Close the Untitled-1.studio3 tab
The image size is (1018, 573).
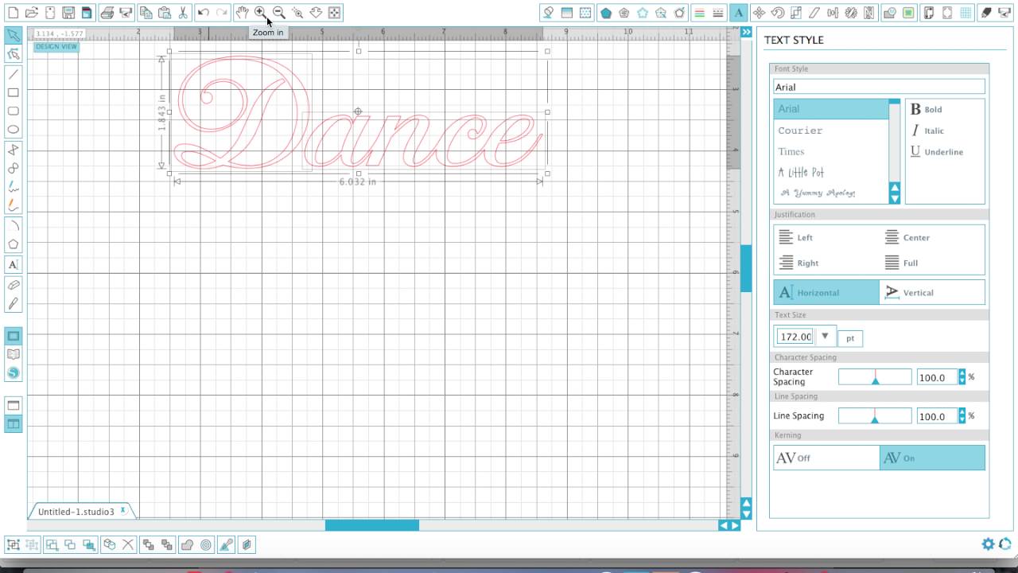point(123,510)
